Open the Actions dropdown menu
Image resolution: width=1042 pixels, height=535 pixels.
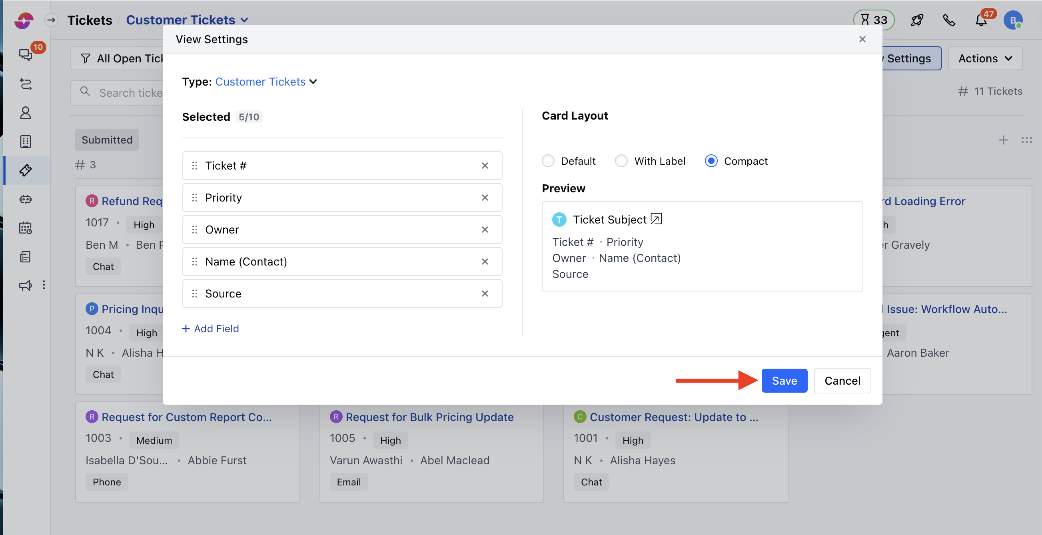tap(984, 59)
